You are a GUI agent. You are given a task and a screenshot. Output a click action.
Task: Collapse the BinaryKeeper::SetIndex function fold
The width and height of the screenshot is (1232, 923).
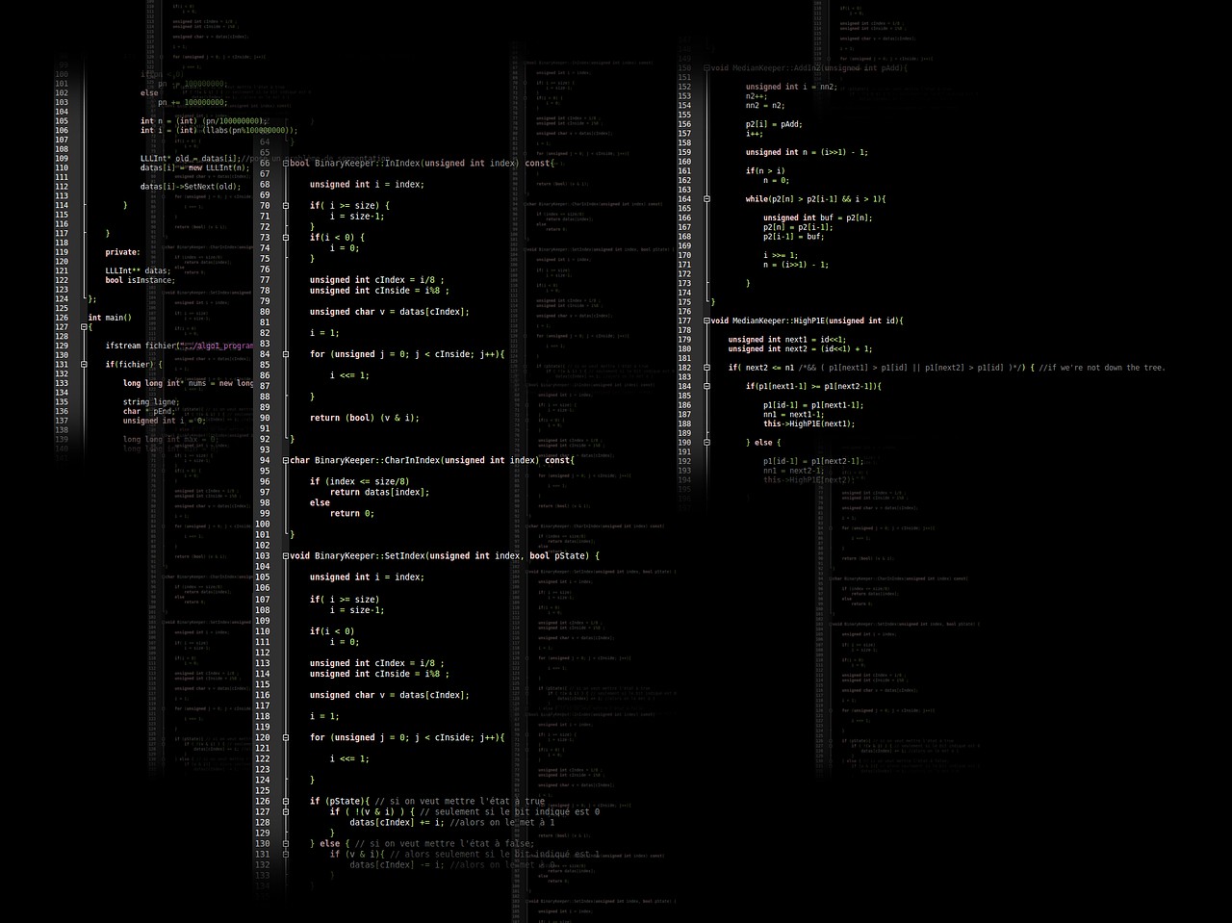click(287, 555)
